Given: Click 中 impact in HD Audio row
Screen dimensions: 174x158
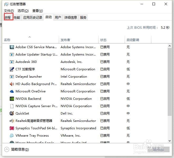Looking at the screenshot, I should tap(128, 84).
